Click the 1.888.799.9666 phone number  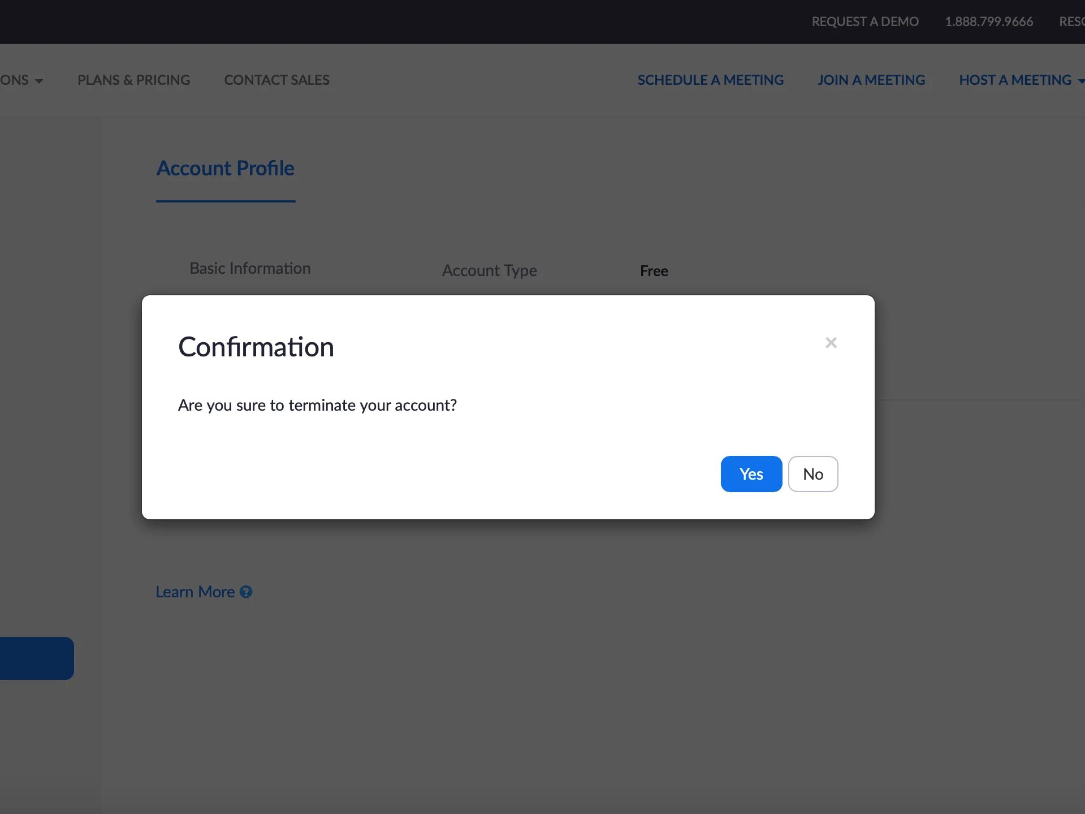coord(989,21)
